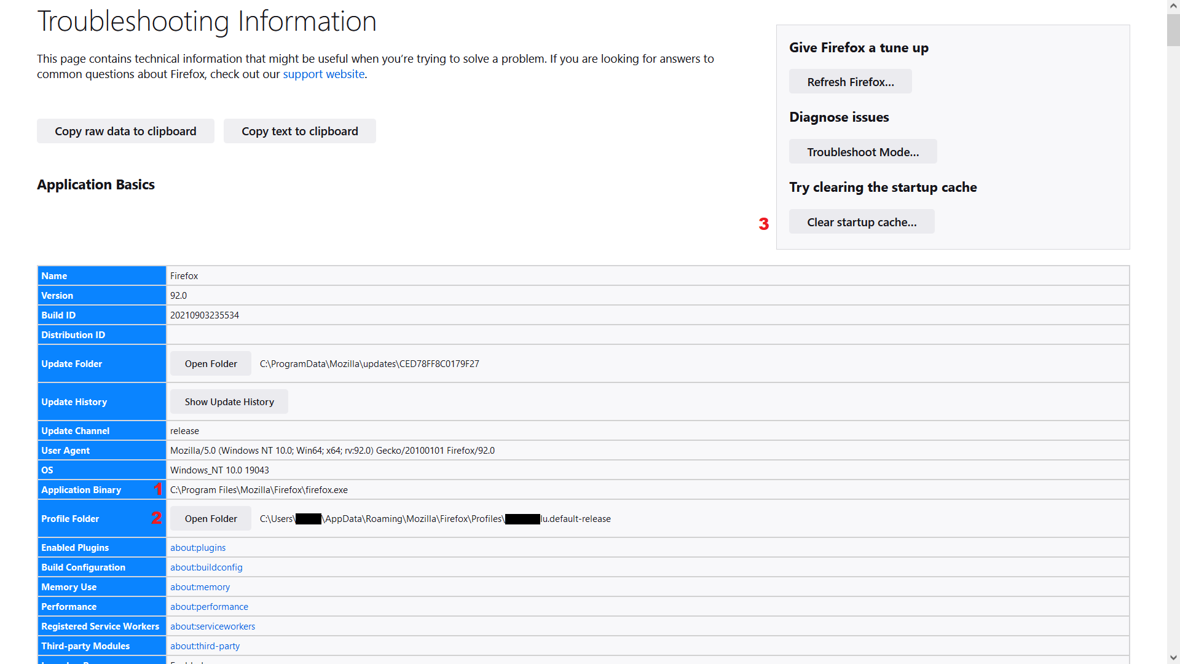Open the Third-party Modules link

pyautogui.click(x=205, y=646)
